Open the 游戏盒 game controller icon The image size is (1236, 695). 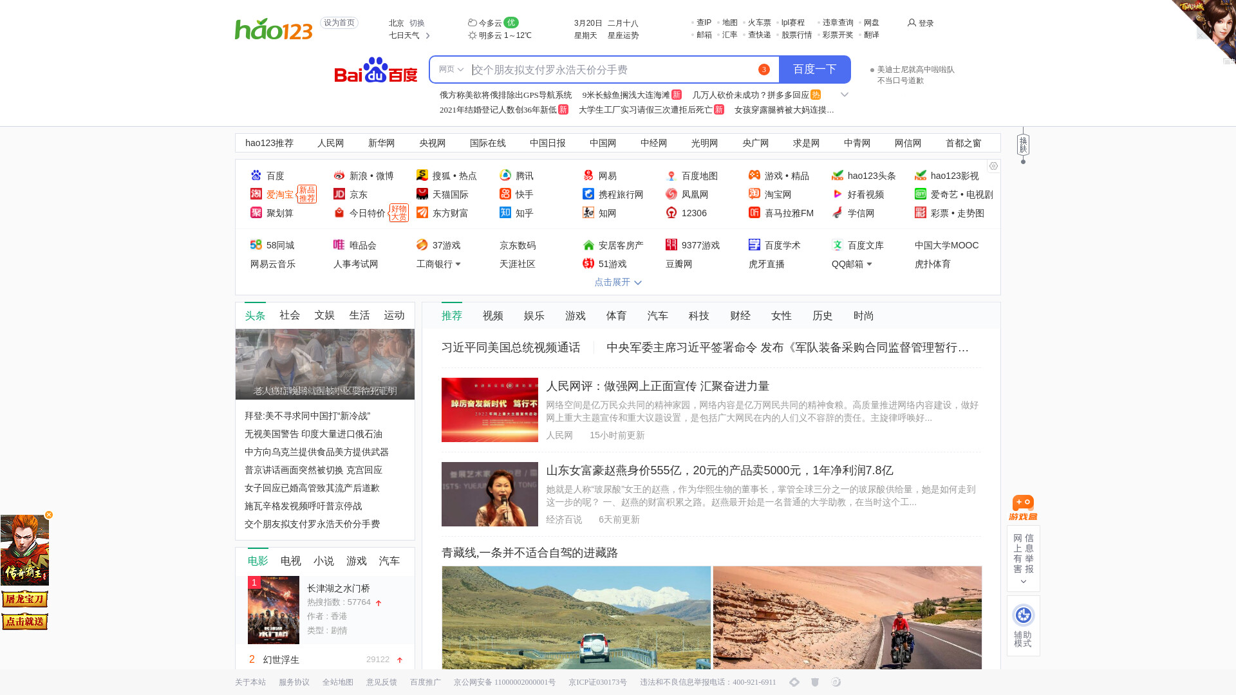point(1023,508)
